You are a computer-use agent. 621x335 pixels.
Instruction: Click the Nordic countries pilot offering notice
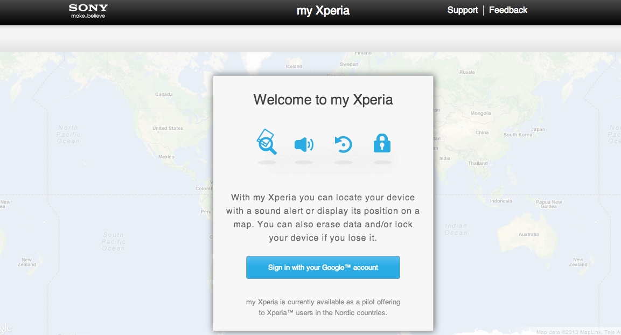[x=323, y=307]
